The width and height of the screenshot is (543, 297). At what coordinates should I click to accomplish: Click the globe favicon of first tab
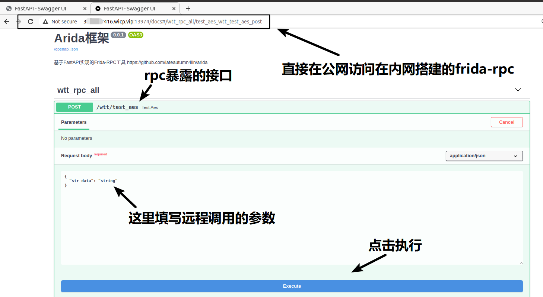click(9, 9)
